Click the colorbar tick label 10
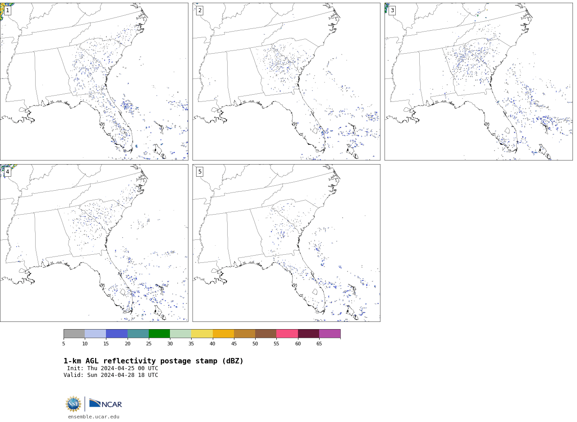Screen dimensions: 577x422 click(x=85, y=344)
